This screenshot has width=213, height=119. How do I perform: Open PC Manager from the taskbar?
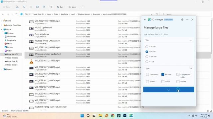pos(131,116)
